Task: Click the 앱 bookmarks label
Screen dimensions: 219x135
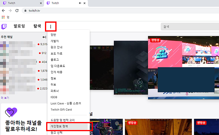Action: (8, 17)
